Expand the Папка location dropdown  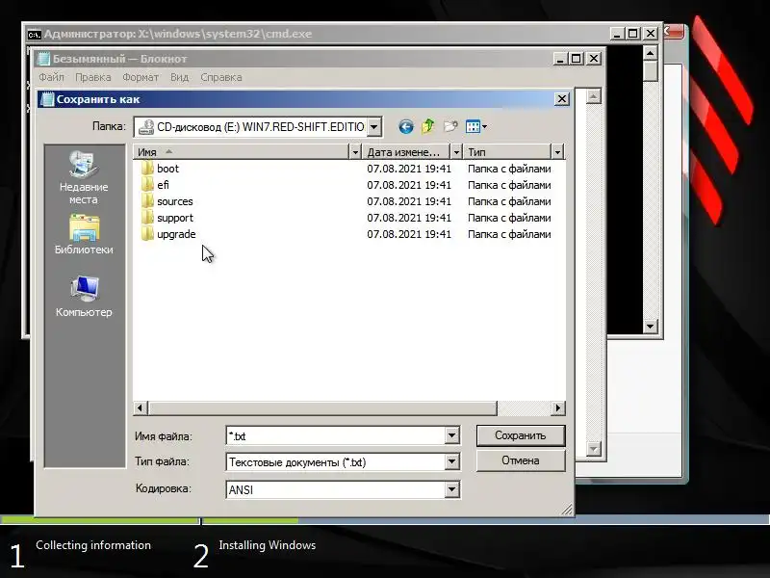click(374, 127)
